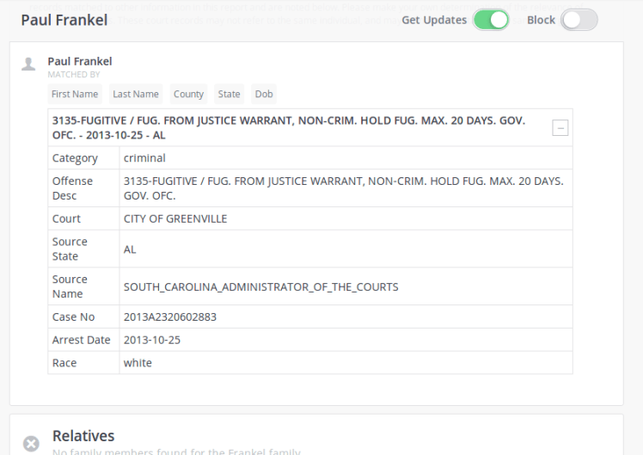The image size is (643, 455).
Task: Click the County matched-by tag
Action: pyautogui.click(x=188, y=94)
